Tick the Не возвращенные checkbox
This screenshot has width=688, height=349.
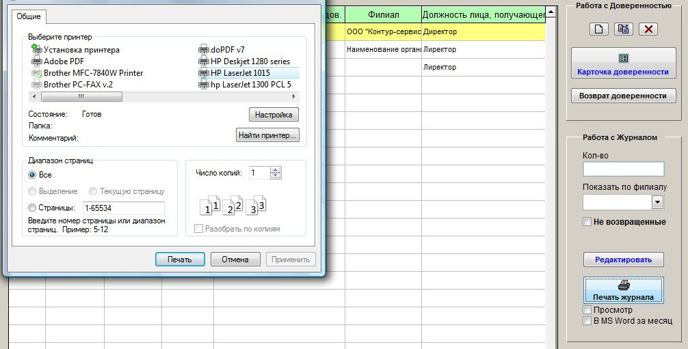coord(587,222)
